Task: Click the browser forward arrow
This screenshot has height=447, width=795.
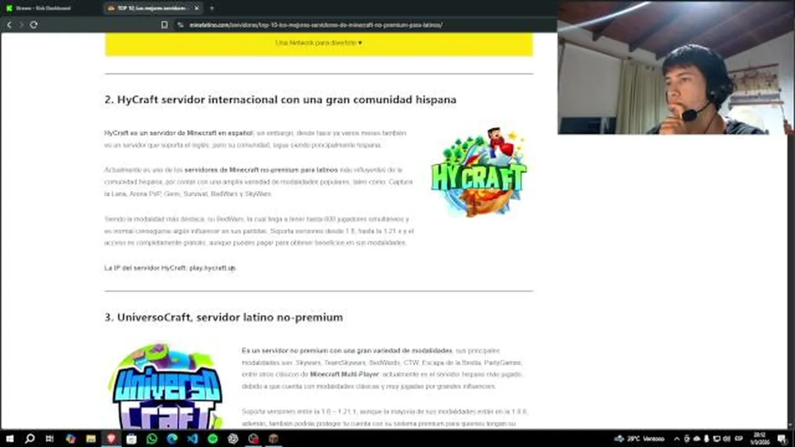Action: tap(21, 25)
